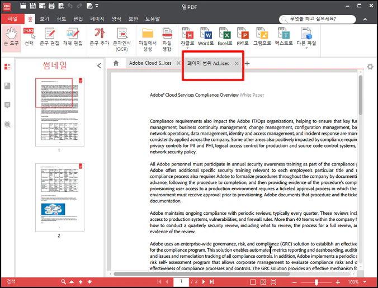Open the 검토 ribbon tab

click(62, 19)
